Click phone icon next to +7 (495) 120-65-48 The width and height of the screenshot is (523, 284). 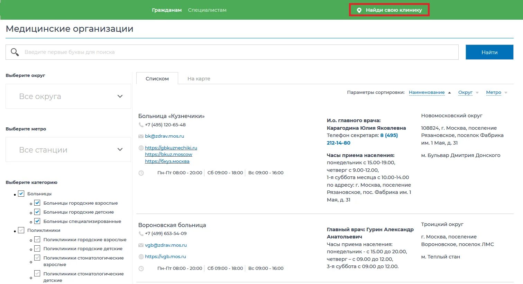point(141,125)
